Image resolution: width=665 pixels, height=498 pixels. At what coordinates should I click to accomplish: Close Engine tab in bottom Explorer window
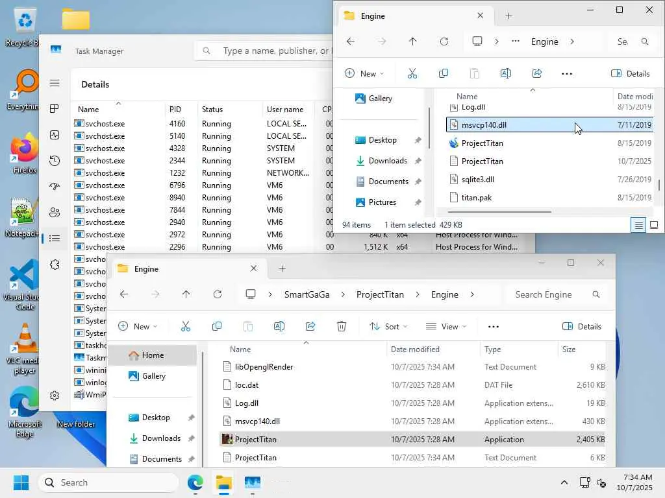pyautogui.click(x=254, y=268)
